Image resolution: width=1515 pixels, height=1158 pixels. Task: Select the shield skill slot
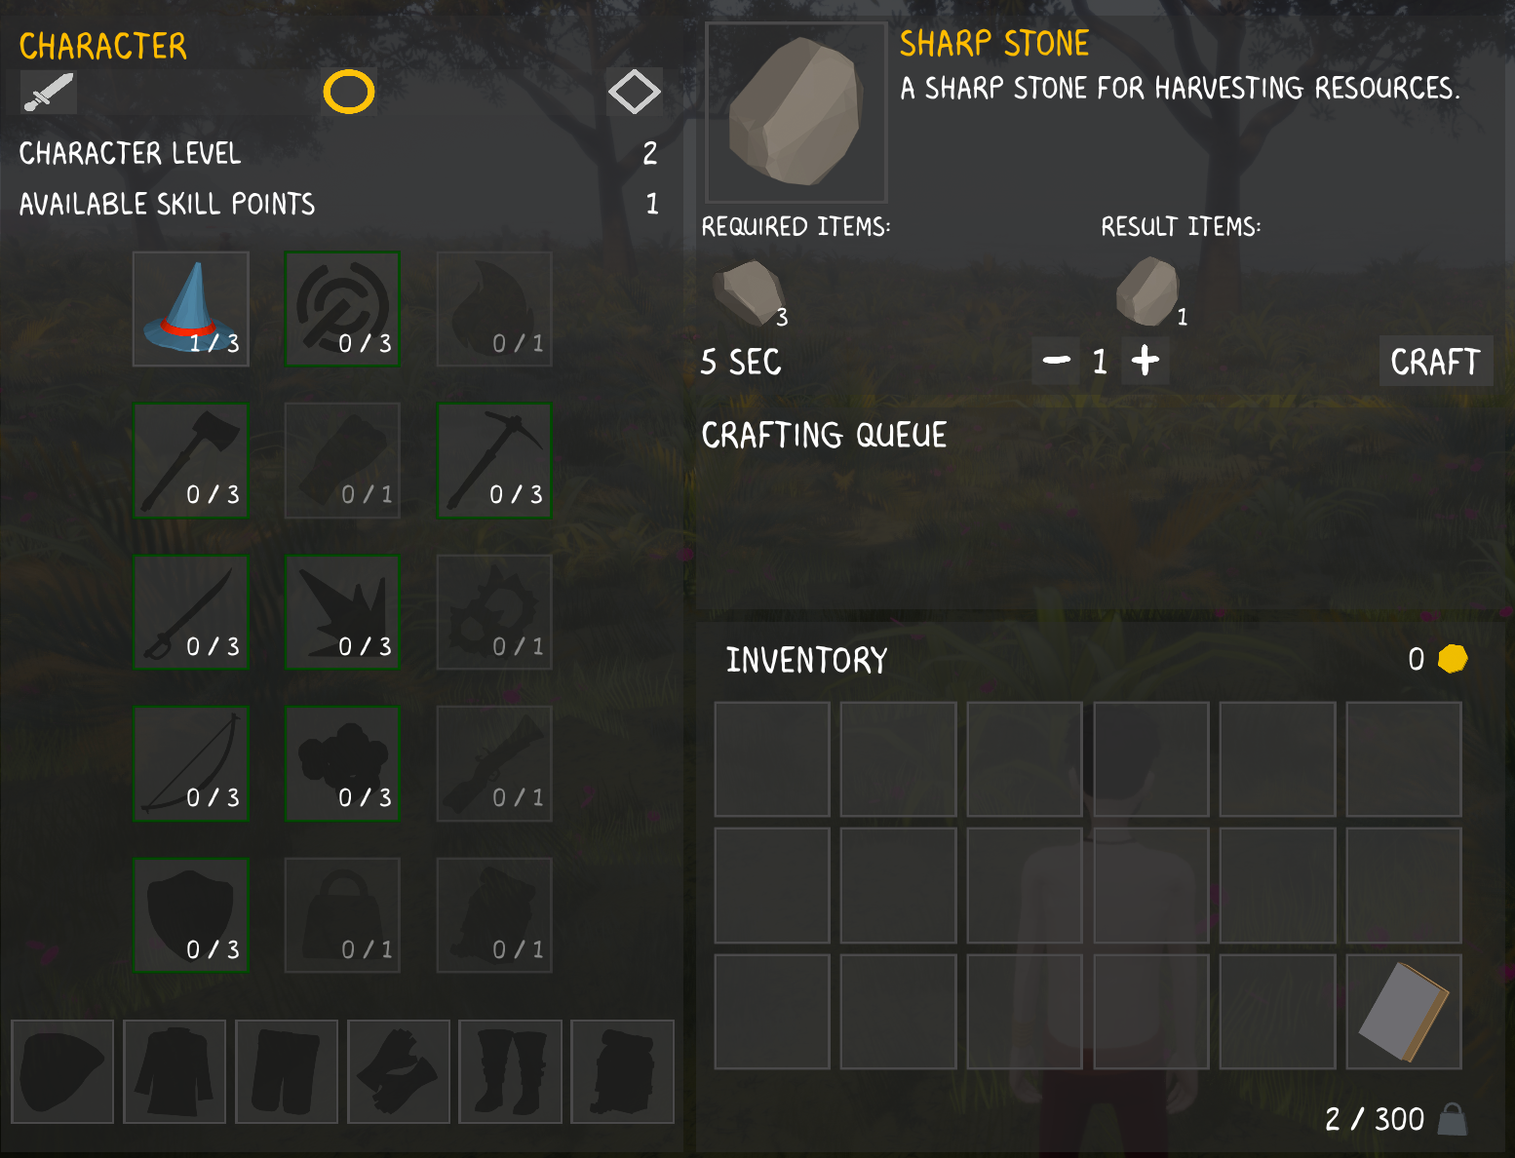(191, 915)
